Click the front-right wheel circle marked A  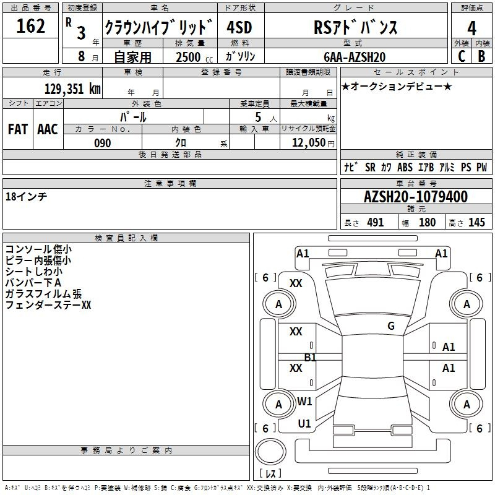coord(467,304)
